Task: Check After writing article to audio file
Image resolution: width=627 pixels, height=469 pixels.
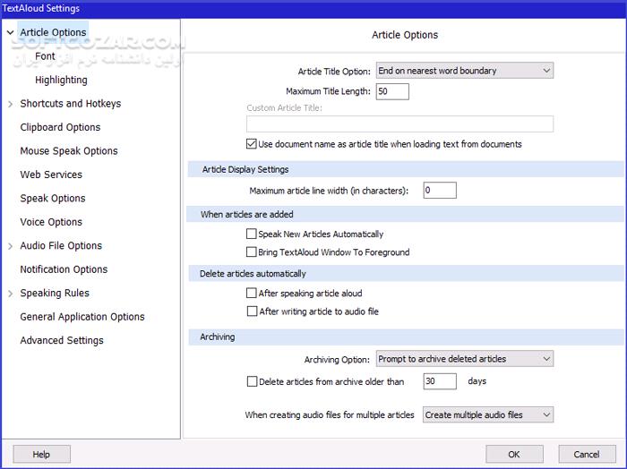Action: 252,311
